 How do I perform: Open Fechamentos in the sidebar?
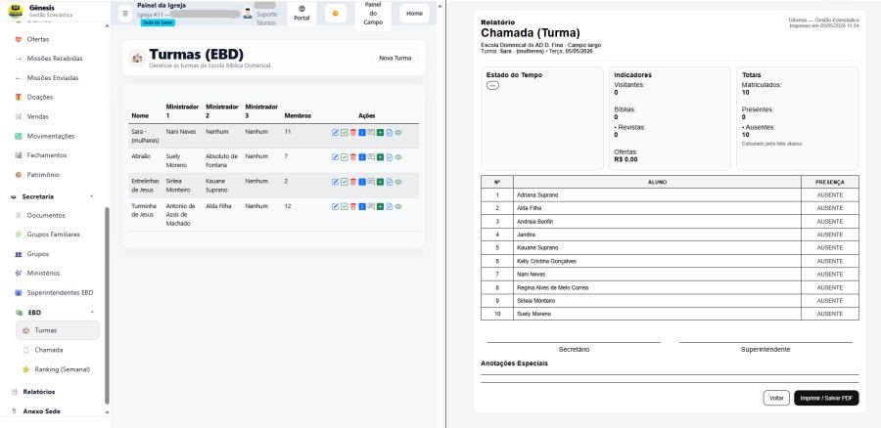47,154
